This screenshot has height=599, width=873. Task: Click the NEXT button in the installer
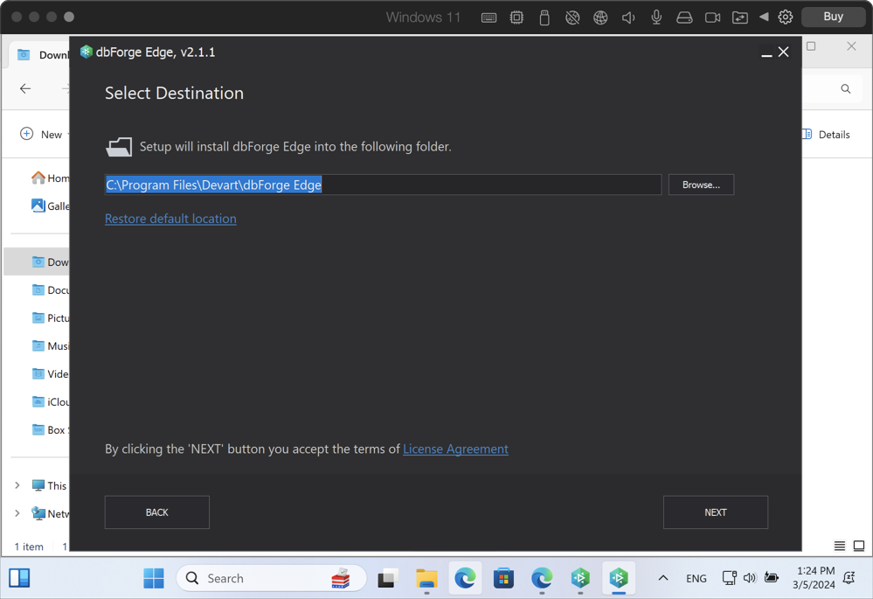point(716,512)
